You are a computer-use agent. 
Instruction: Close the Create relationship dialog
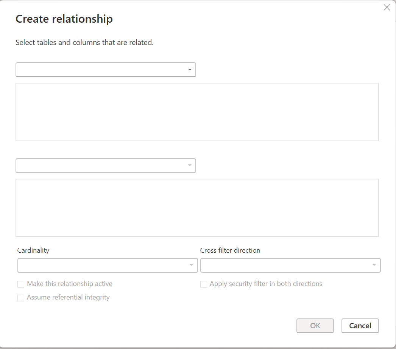[387, 8]
